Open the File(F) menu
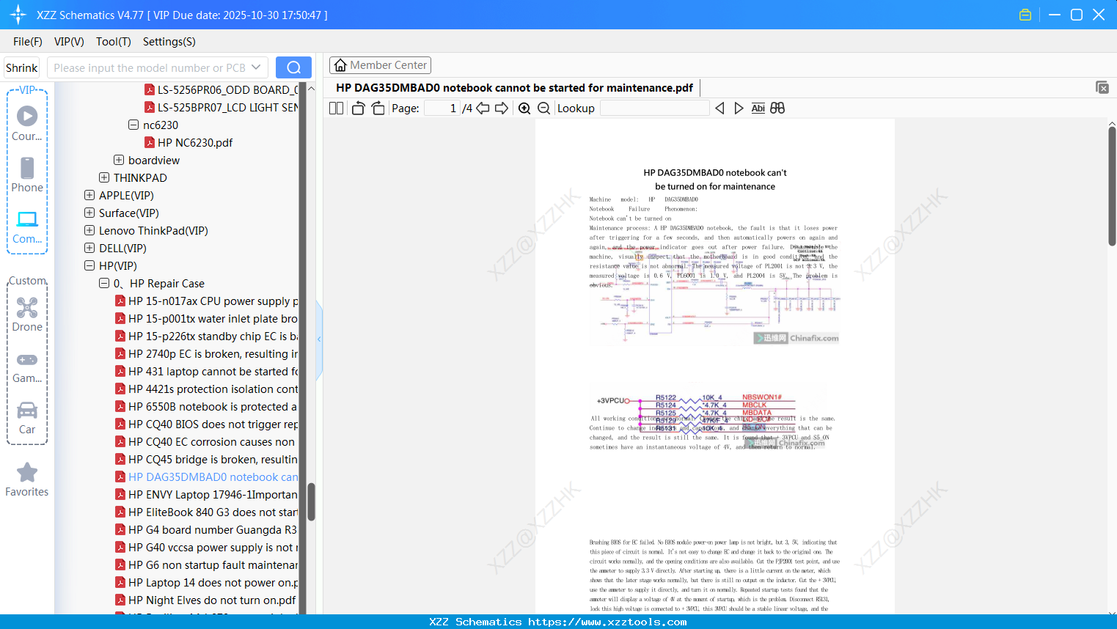 [x=28, y=42]
